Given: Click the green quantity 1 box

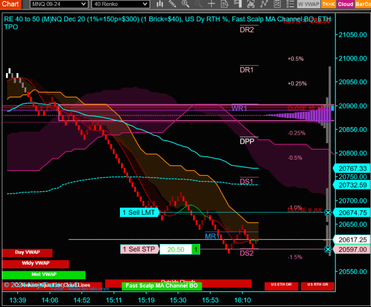Looking at the screenshot, I should coord(196,249).
